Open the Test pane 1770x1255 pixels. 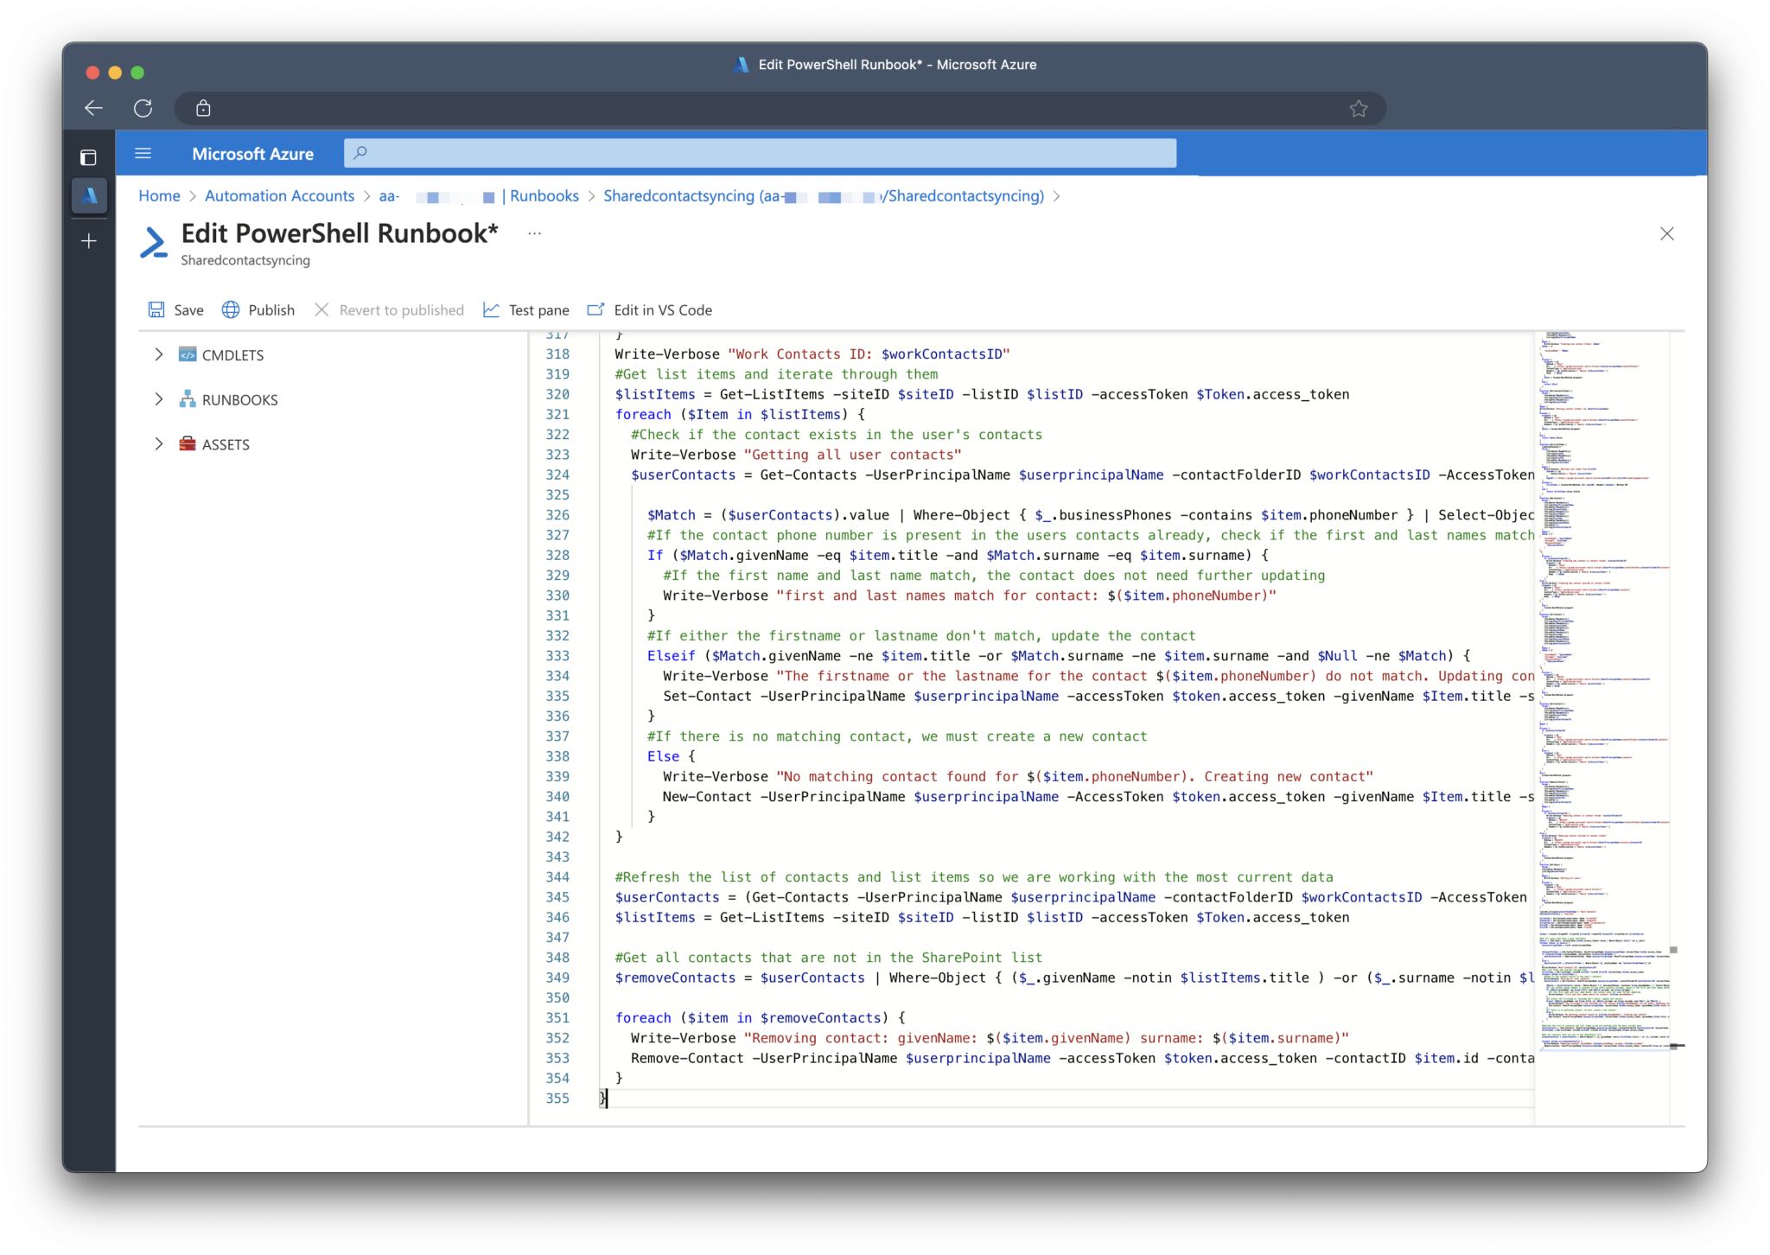tap(526, 310)
